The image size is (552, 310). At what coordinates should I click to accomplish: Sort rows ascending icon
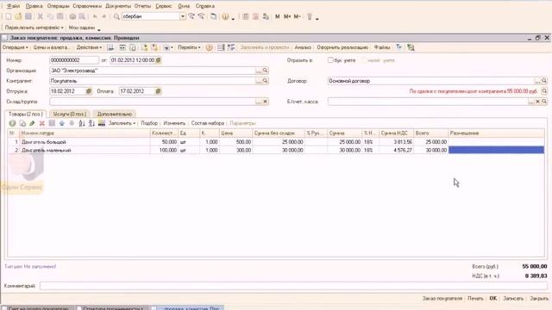(x=82, y=123)
